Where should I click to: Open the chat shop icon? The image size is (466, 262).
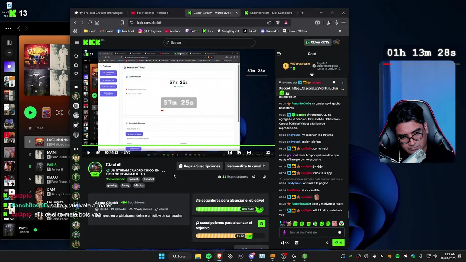click(296, 243)
